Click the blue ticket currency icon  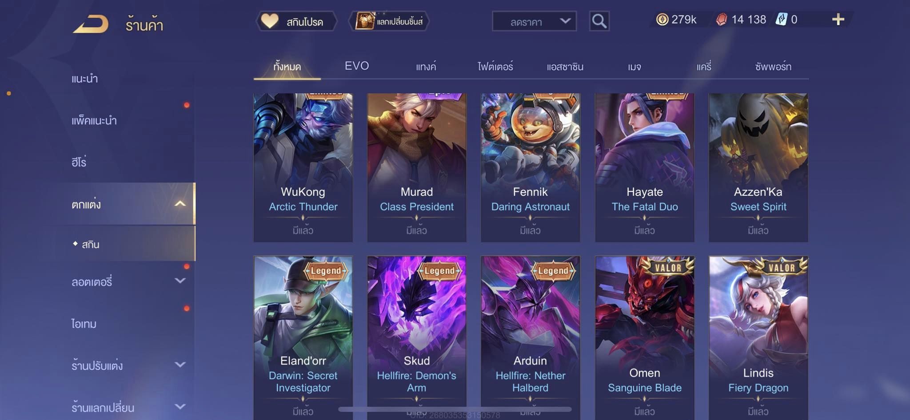pos(781,19)
